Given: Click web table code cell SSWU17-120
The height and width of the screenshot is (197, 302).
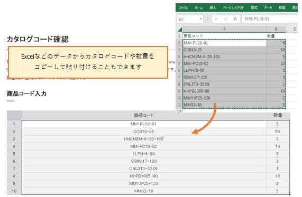Looking at the screenshot, I should click(x=144, y=161).
